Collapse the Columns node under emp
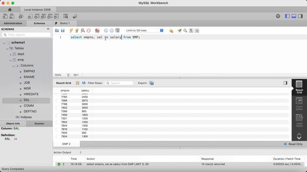This screenshot has height=172, width=307. [x=13, y=66]
